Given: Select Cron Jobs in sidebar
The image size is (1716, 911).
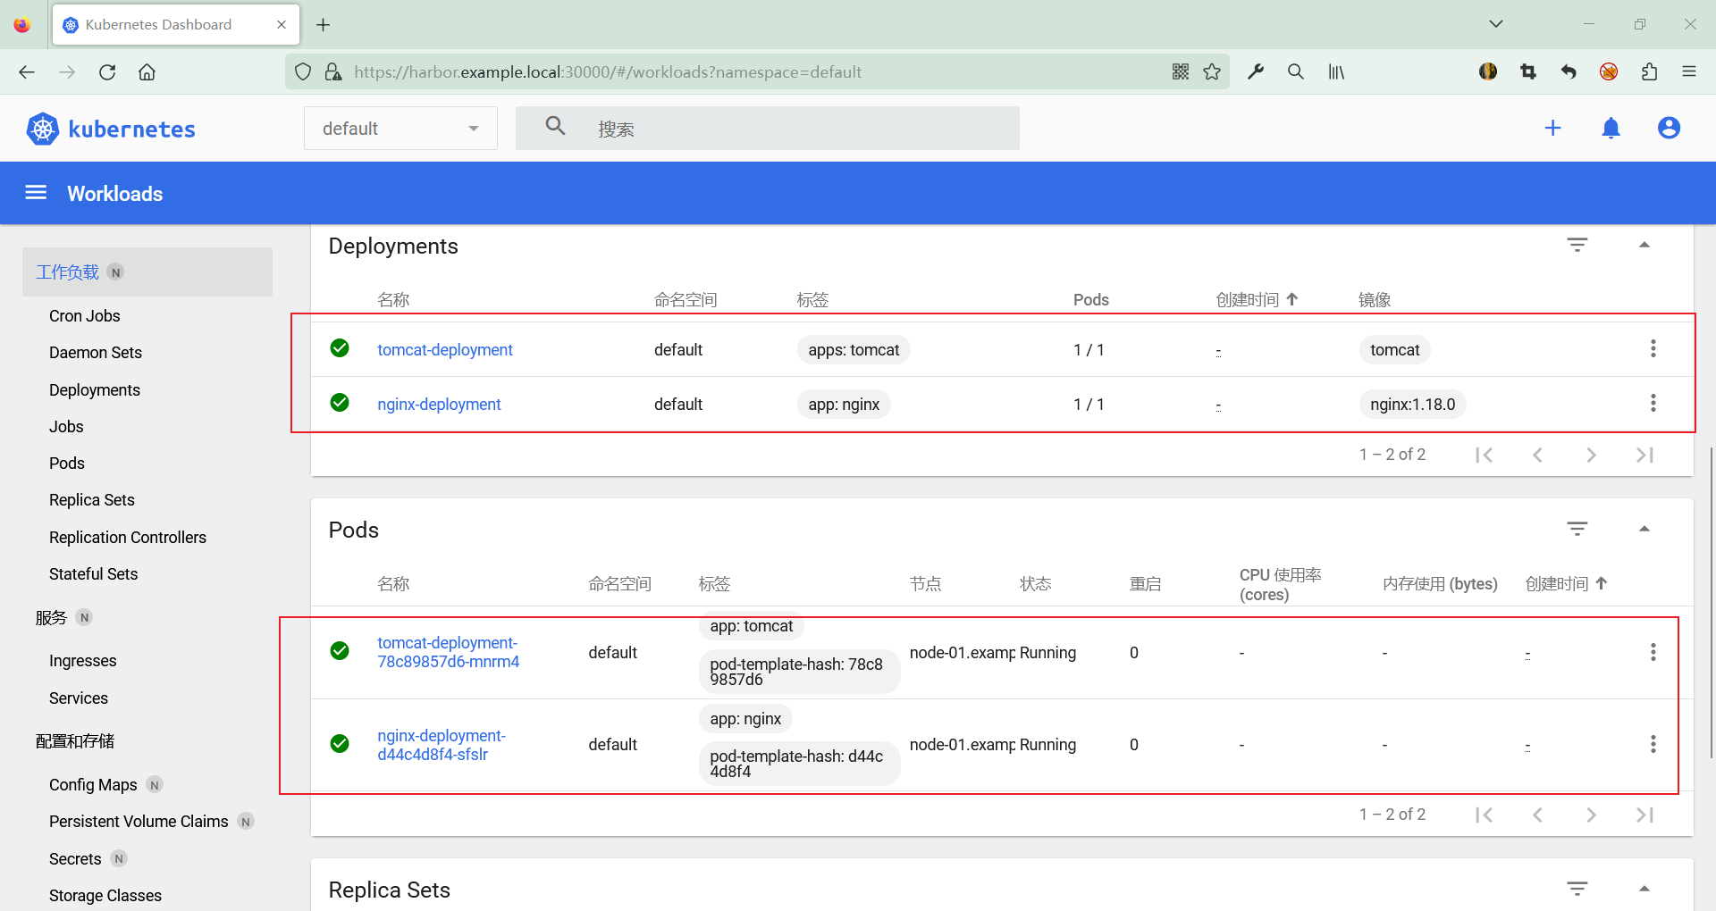Looking at the screenshot, I should [x=85, y=315].
